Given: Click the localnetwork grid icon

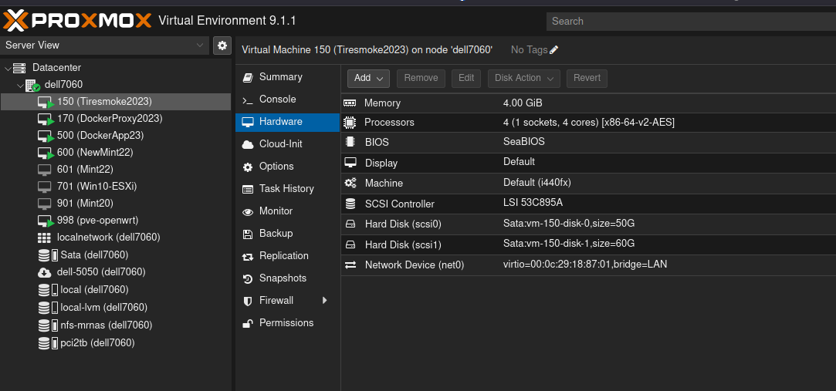Looking at the screenshot, I should coord(45,238).
